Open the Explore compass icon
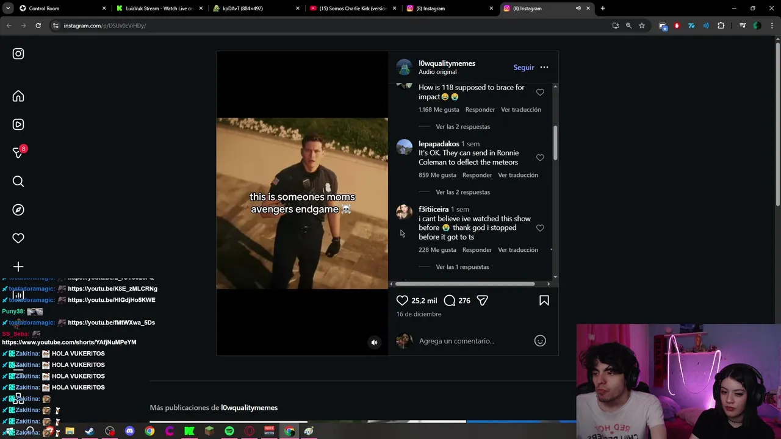This screenshot has height=439, width=781. tap(18, 210)
